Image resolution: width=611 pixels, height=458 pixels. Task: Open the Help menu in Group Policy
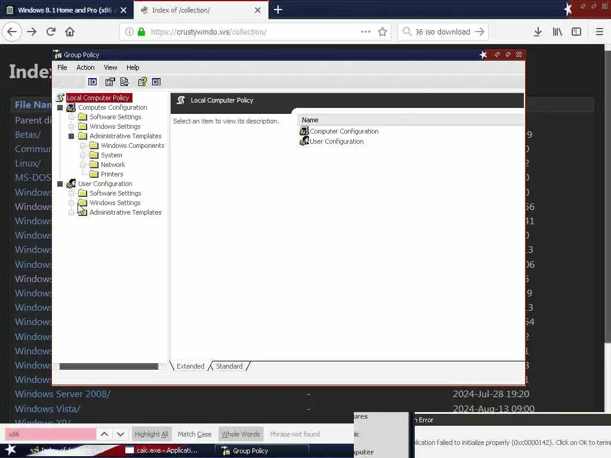(132, 67)
